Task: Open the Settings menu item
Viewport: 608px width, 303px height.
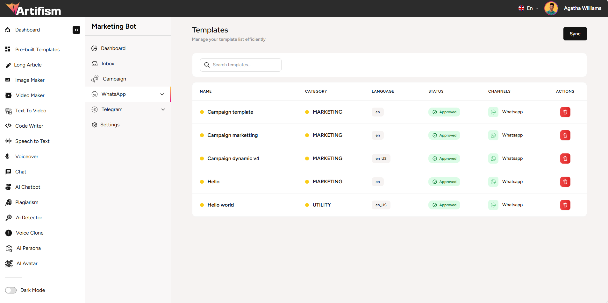Action: (x=110, y=124)
